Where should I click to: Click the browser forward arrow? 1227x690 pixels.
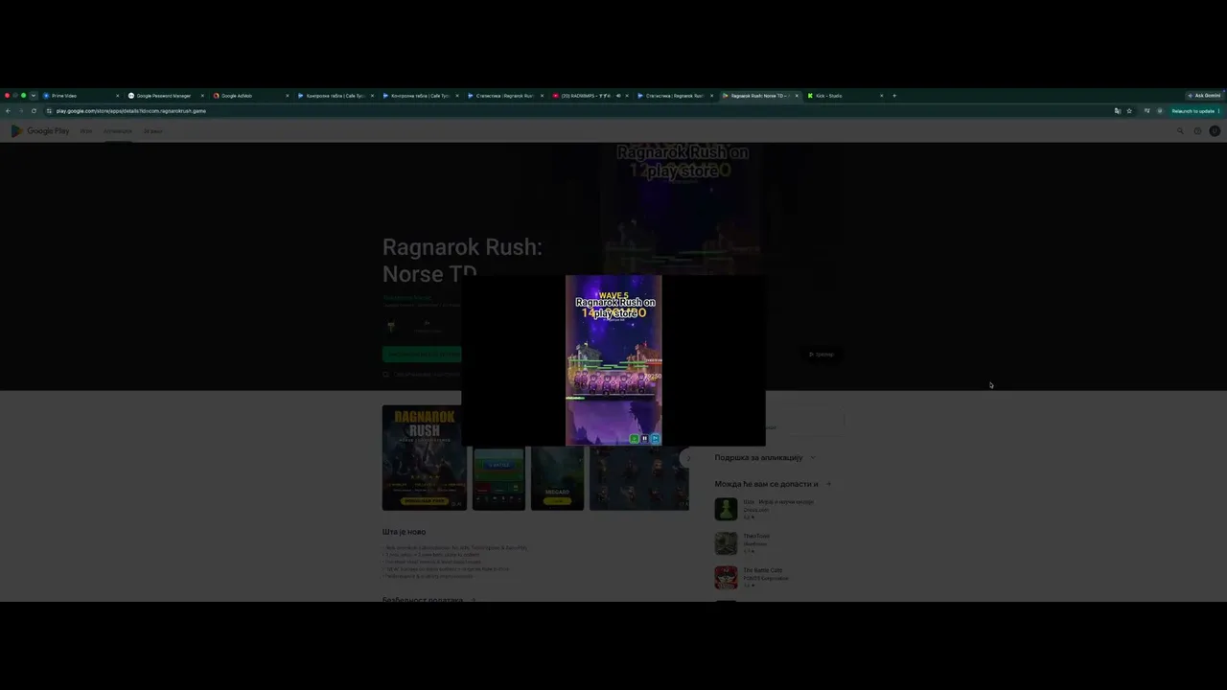pos(20,111)
